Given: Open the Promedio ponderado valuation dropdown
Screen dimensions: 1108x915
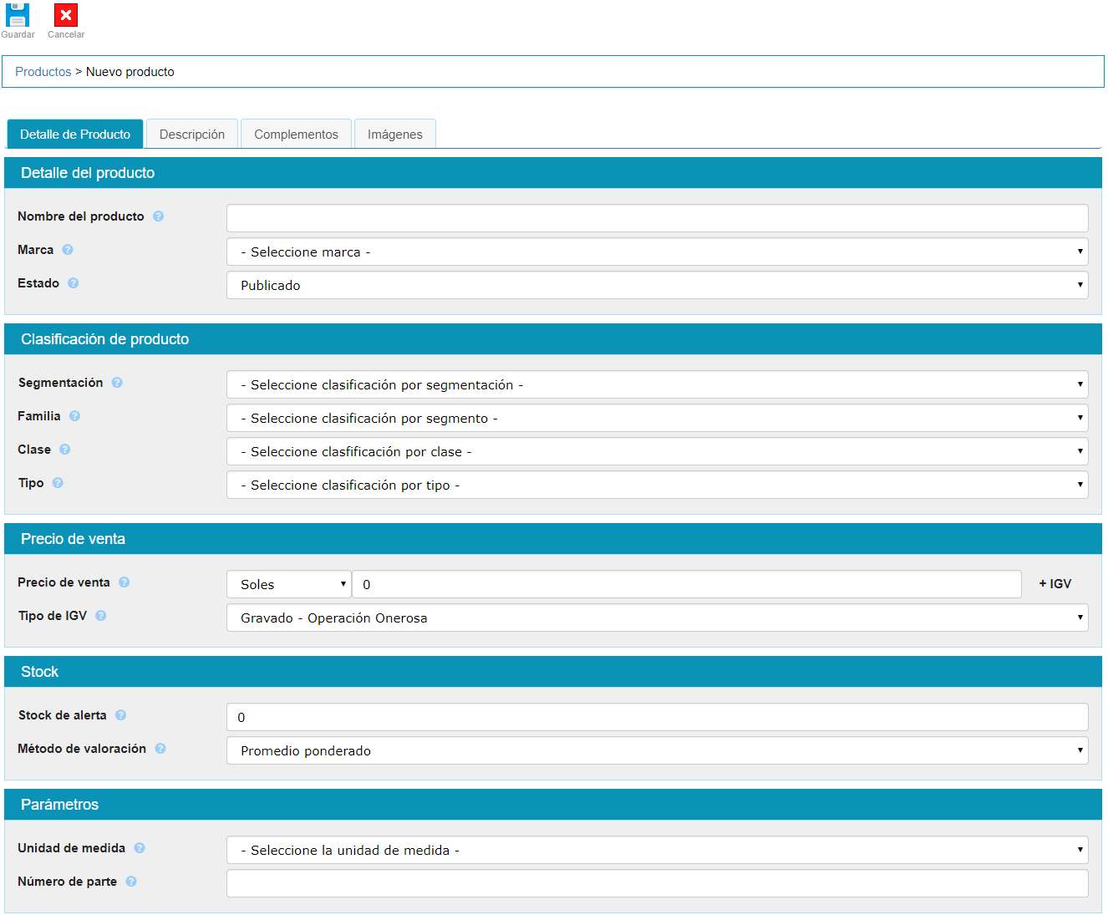Looking at the screenshot, I should tap(657, 750).
